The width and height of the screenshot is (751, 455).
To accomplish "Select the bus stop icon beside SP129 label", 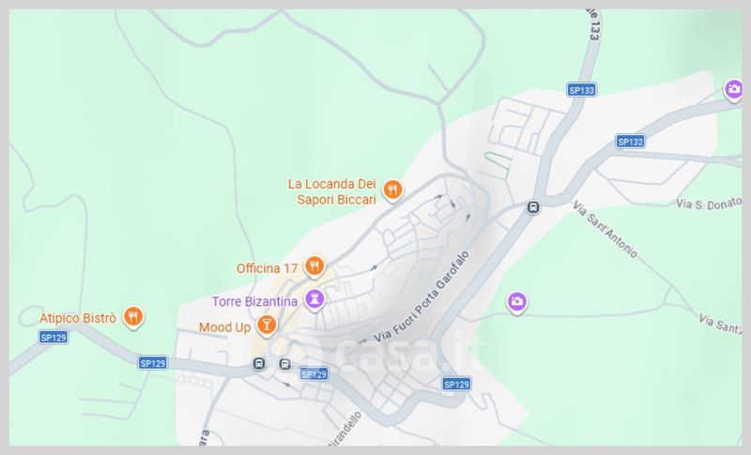I will [x=285, y=365].
